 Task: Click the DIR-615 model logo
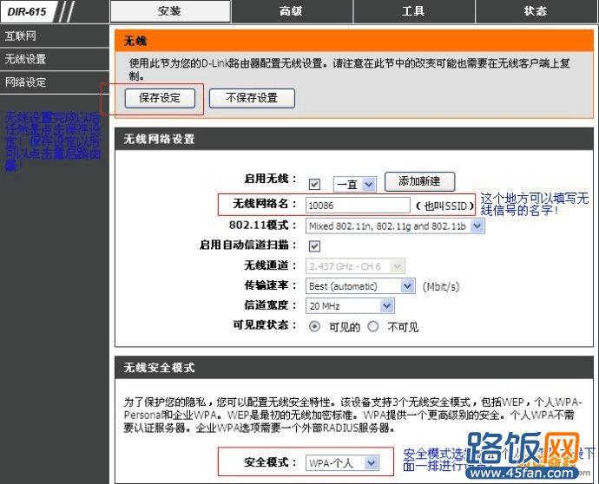point(27,11)
